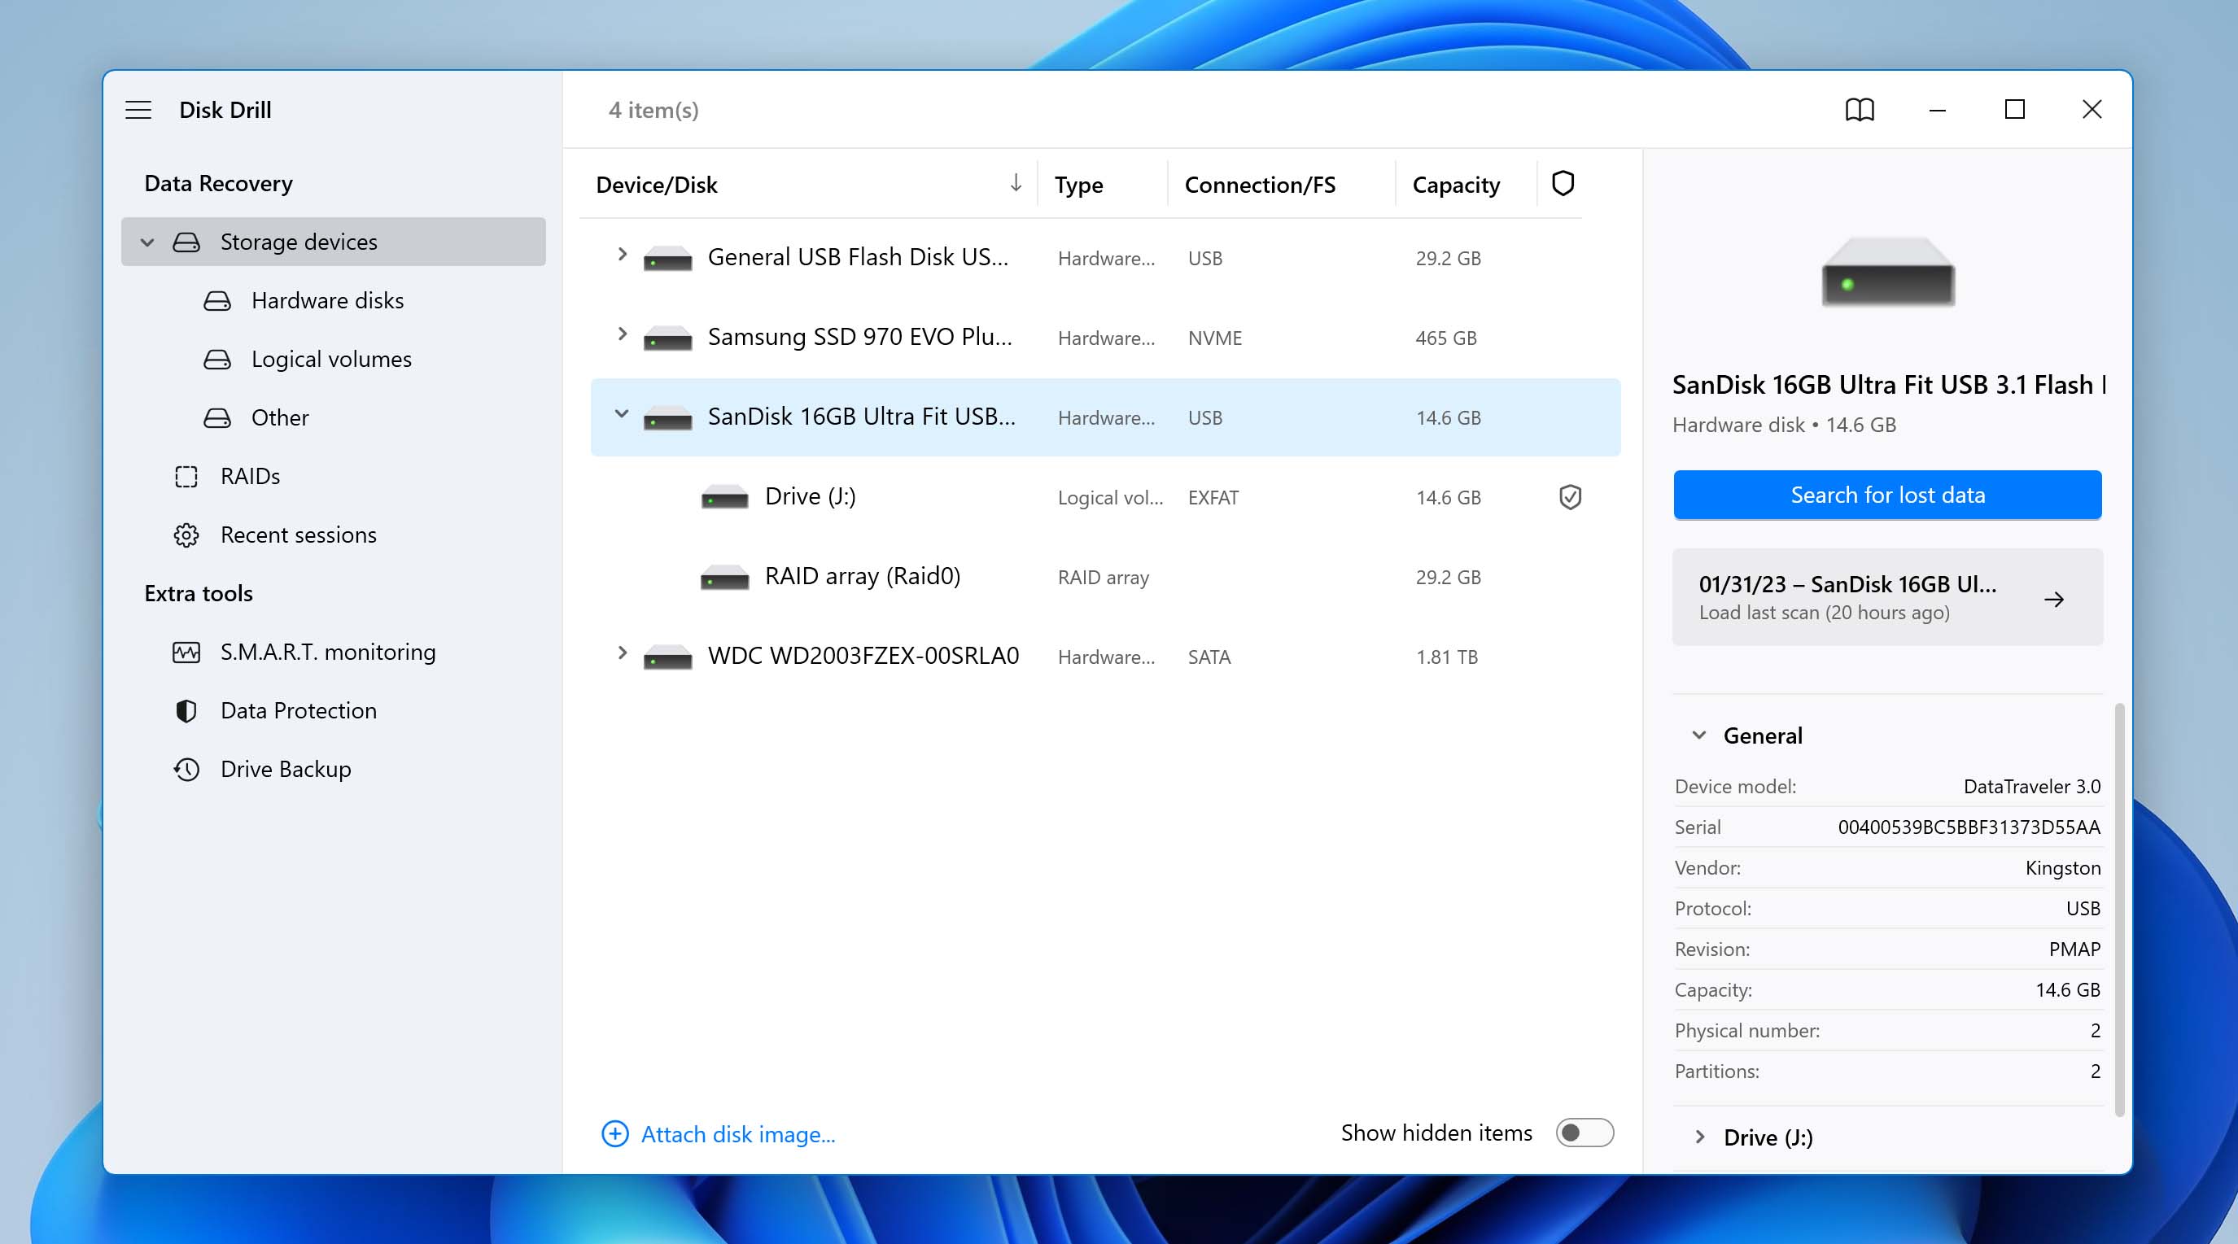Image resolution: width=2238 pixels, height=1244 pixels.
Task: Select the RAIDs icon in sidebar
Action: [186, 475]
